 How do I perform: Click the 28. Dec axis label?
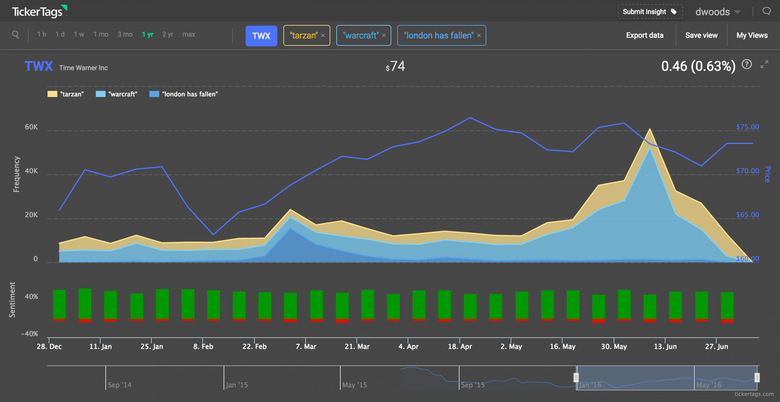pos(49,346)
